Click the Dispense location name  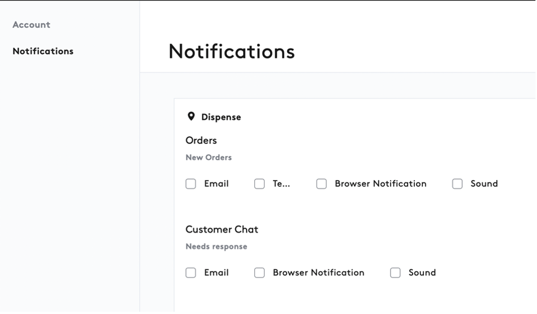pyautogui.click(x=221, y=117)
